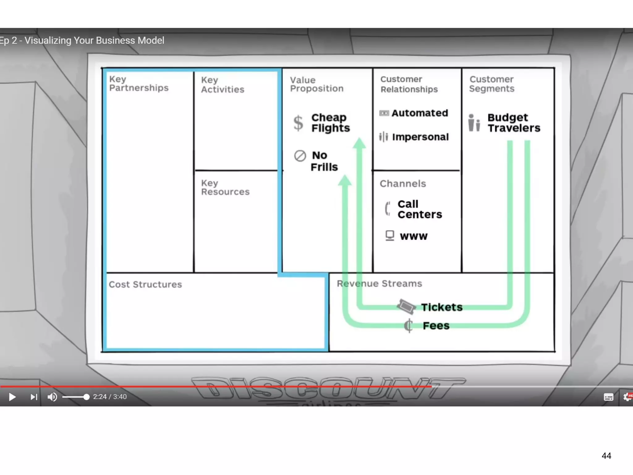633x475 pixels.
Task: Click the 2:24 / 3:40 time display
Action: [x=110, y=397]
